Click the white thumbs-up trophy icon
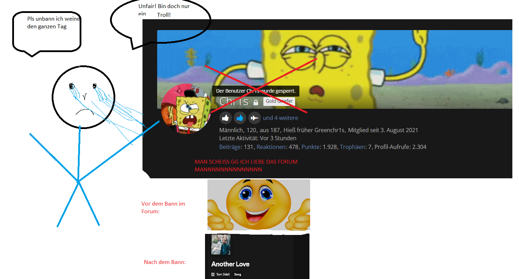The image size is (519, 279). pyautogui.click(x=226, y=118)
